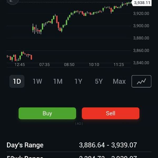The height and width of the screenshot is (158, 158).
Task: Tap the red Sell button
Action: (111, 113)
